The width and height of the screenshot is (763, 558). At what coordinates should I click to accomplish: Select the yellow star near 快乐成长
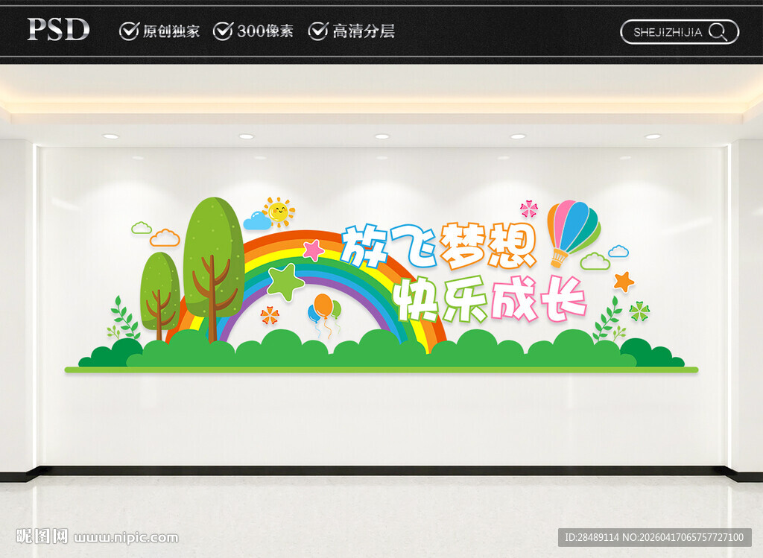623,282
